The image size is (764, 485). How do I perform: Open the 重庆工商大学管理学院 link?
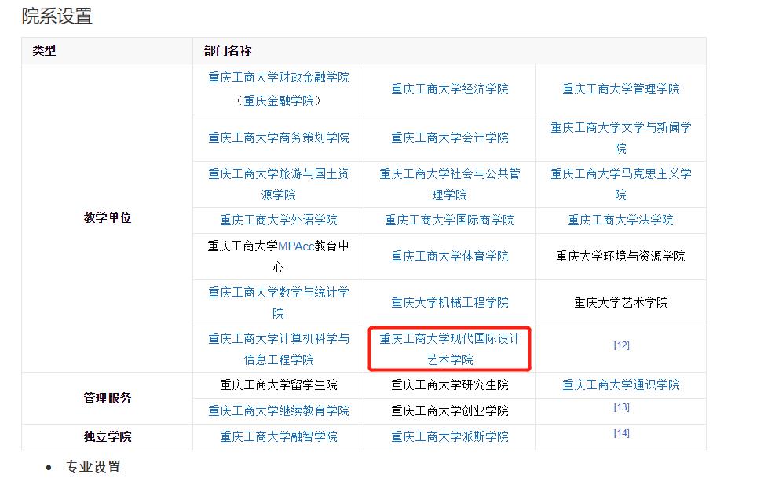620,89
